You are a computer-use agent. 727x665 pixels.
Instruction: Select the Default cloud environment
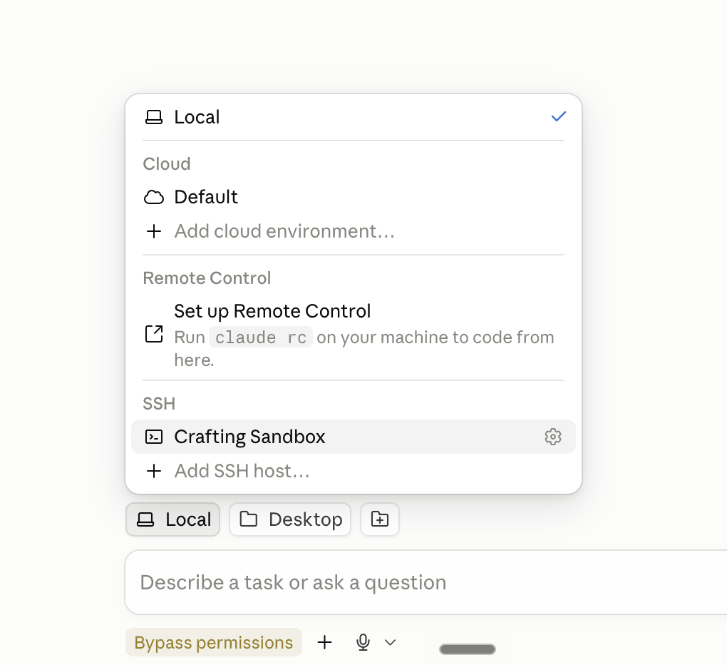pyautogui.click(x=354, y=197)
